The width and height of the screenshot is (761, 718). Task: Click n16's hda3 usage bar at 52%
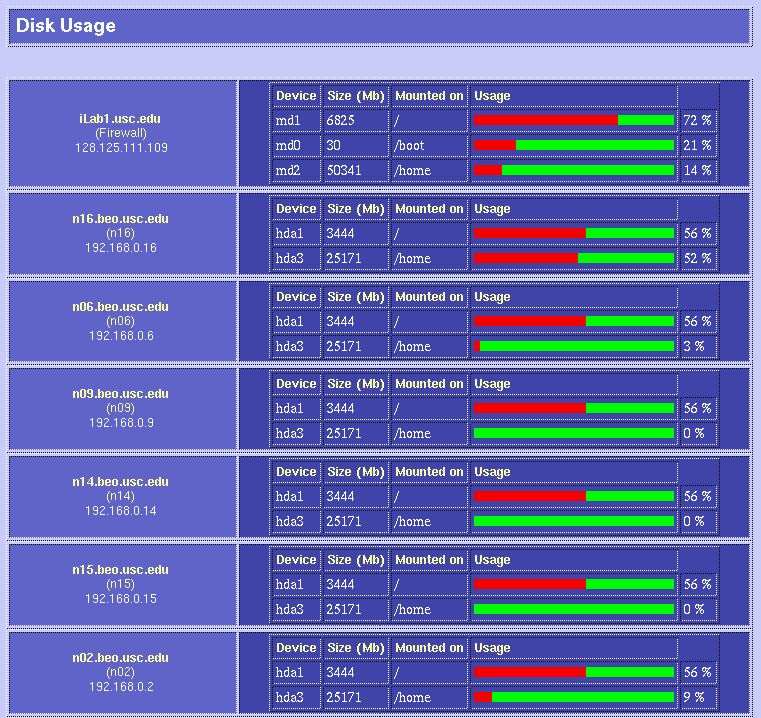click(x=574, y=258)
